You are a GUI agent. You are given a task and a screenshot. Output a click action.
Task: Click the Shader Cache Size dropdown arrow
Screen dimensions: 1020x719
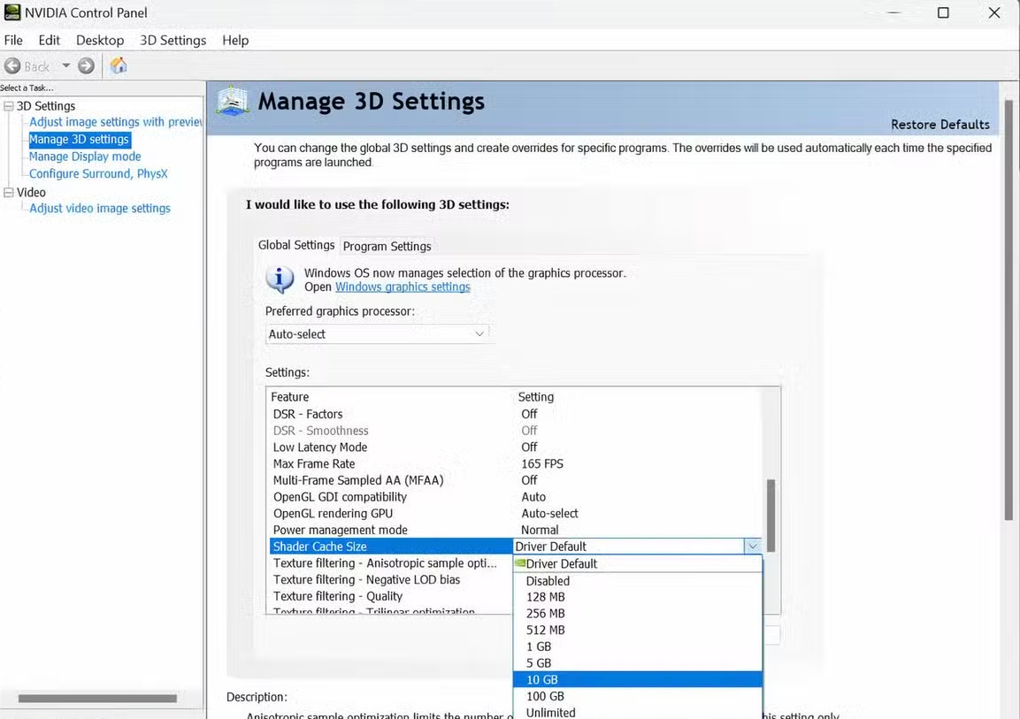coord(752,547)
